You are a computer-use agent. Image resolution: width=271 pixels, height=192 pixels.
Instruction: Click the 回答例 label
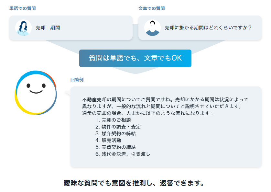click(77, 80)
